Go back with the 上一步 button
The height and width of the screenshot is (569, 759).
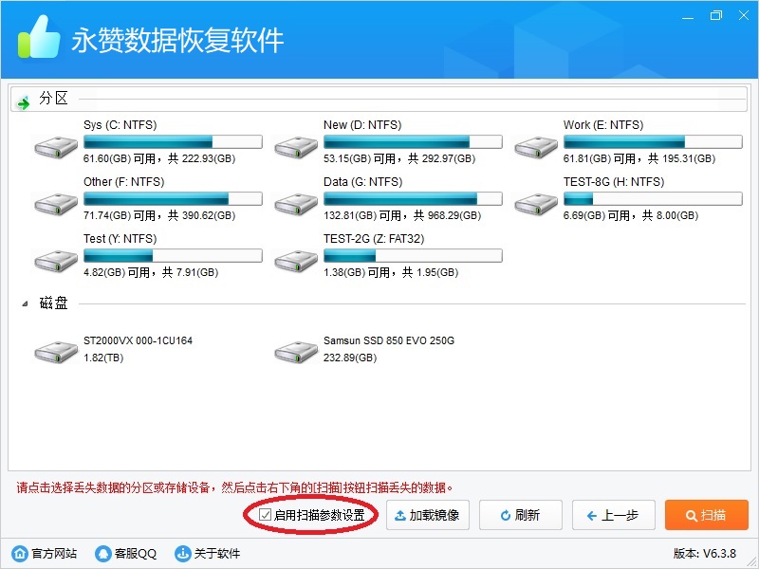coord(613,515)
